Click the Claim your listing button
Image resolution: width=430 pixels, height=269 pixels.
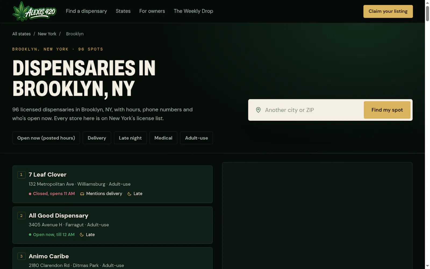(388, 11)
